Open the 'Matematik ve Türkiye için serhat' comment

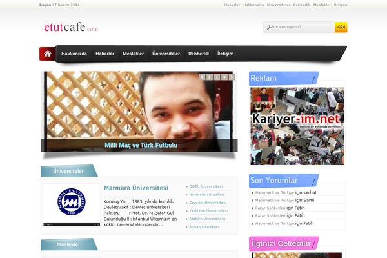286,192
